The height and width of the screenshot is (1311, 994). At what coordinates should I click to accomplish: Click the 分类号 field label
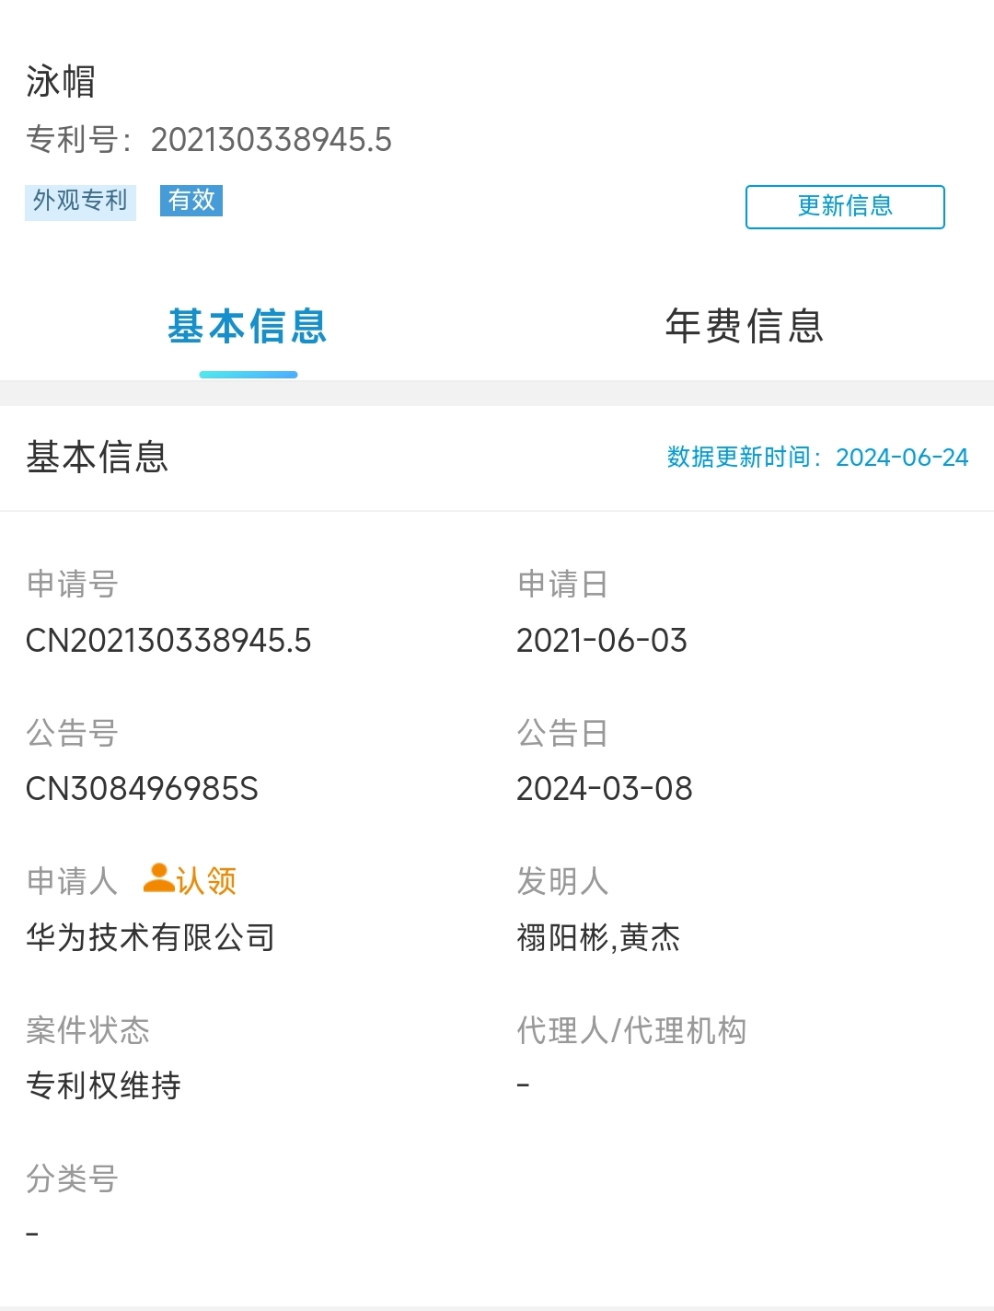(72, 1178)
